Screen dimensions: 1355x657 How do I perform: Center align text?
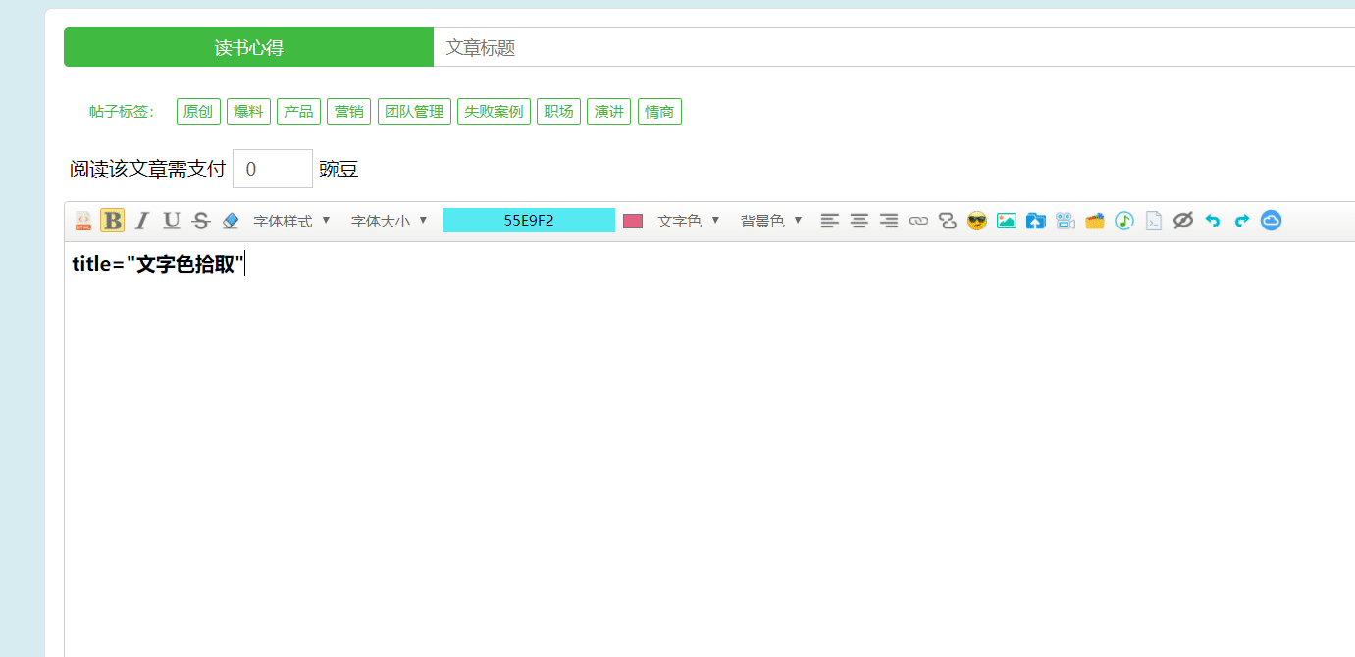click(860, 221)
